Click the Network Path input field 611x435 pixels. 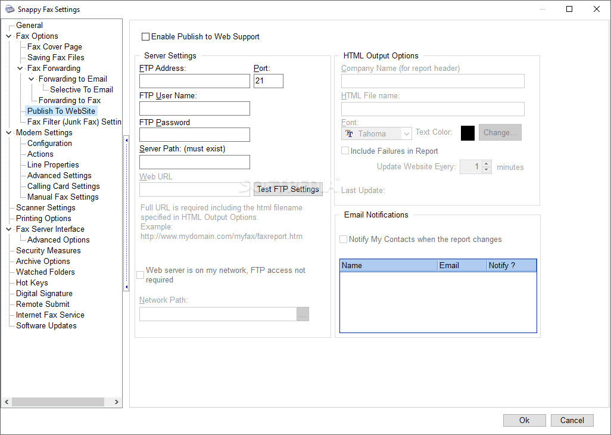coord(218,314)
